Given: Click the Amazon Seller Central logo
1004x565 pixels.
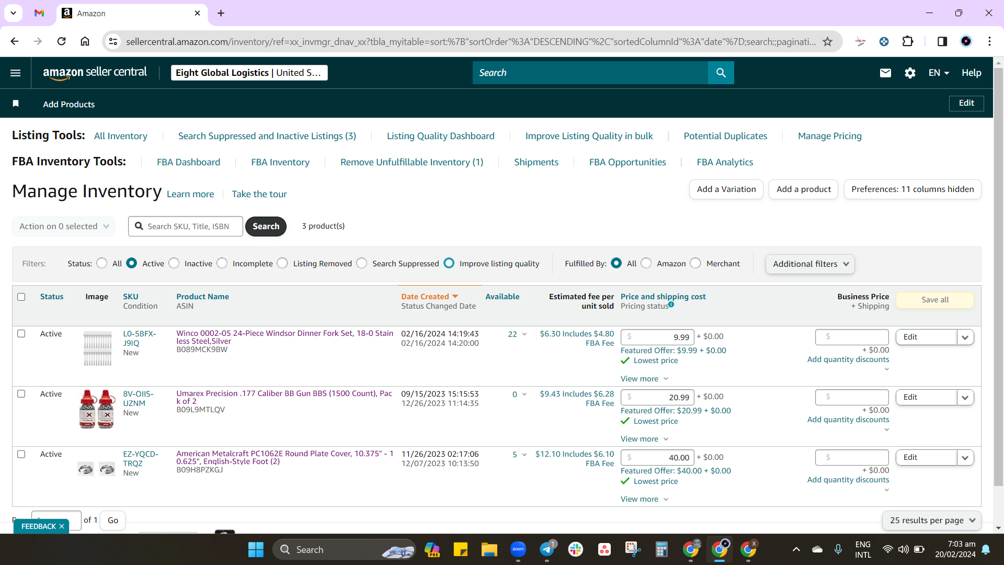Looking at the screenshot, I should pyautogui.click(x=95, y=73).
